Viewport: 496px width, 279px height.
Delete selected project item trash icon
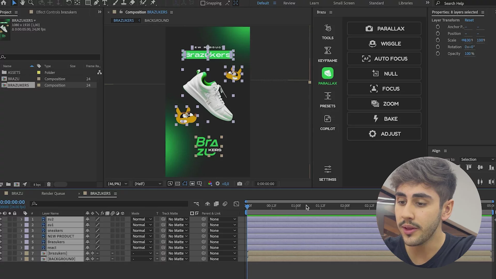point(49,184)
